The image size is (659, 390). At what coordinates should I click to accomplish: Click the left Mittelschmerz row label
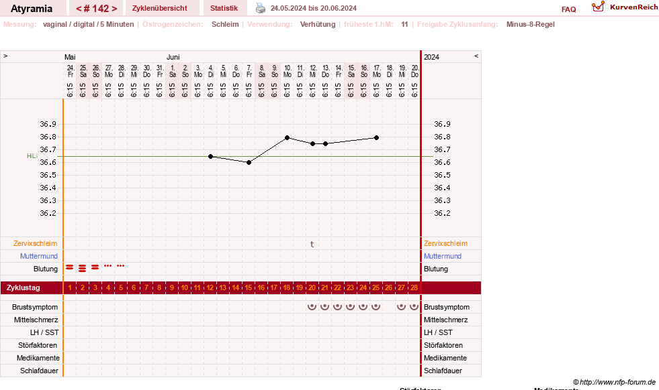[x=36, y=320]
